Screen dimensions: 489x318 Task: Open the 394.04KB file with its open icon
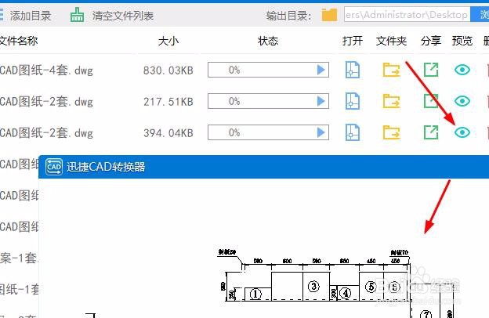coord(353,132)
